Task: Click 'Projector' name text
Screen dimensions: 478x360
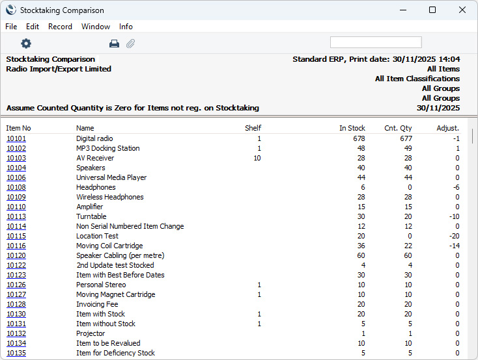Action: [91, 333]
